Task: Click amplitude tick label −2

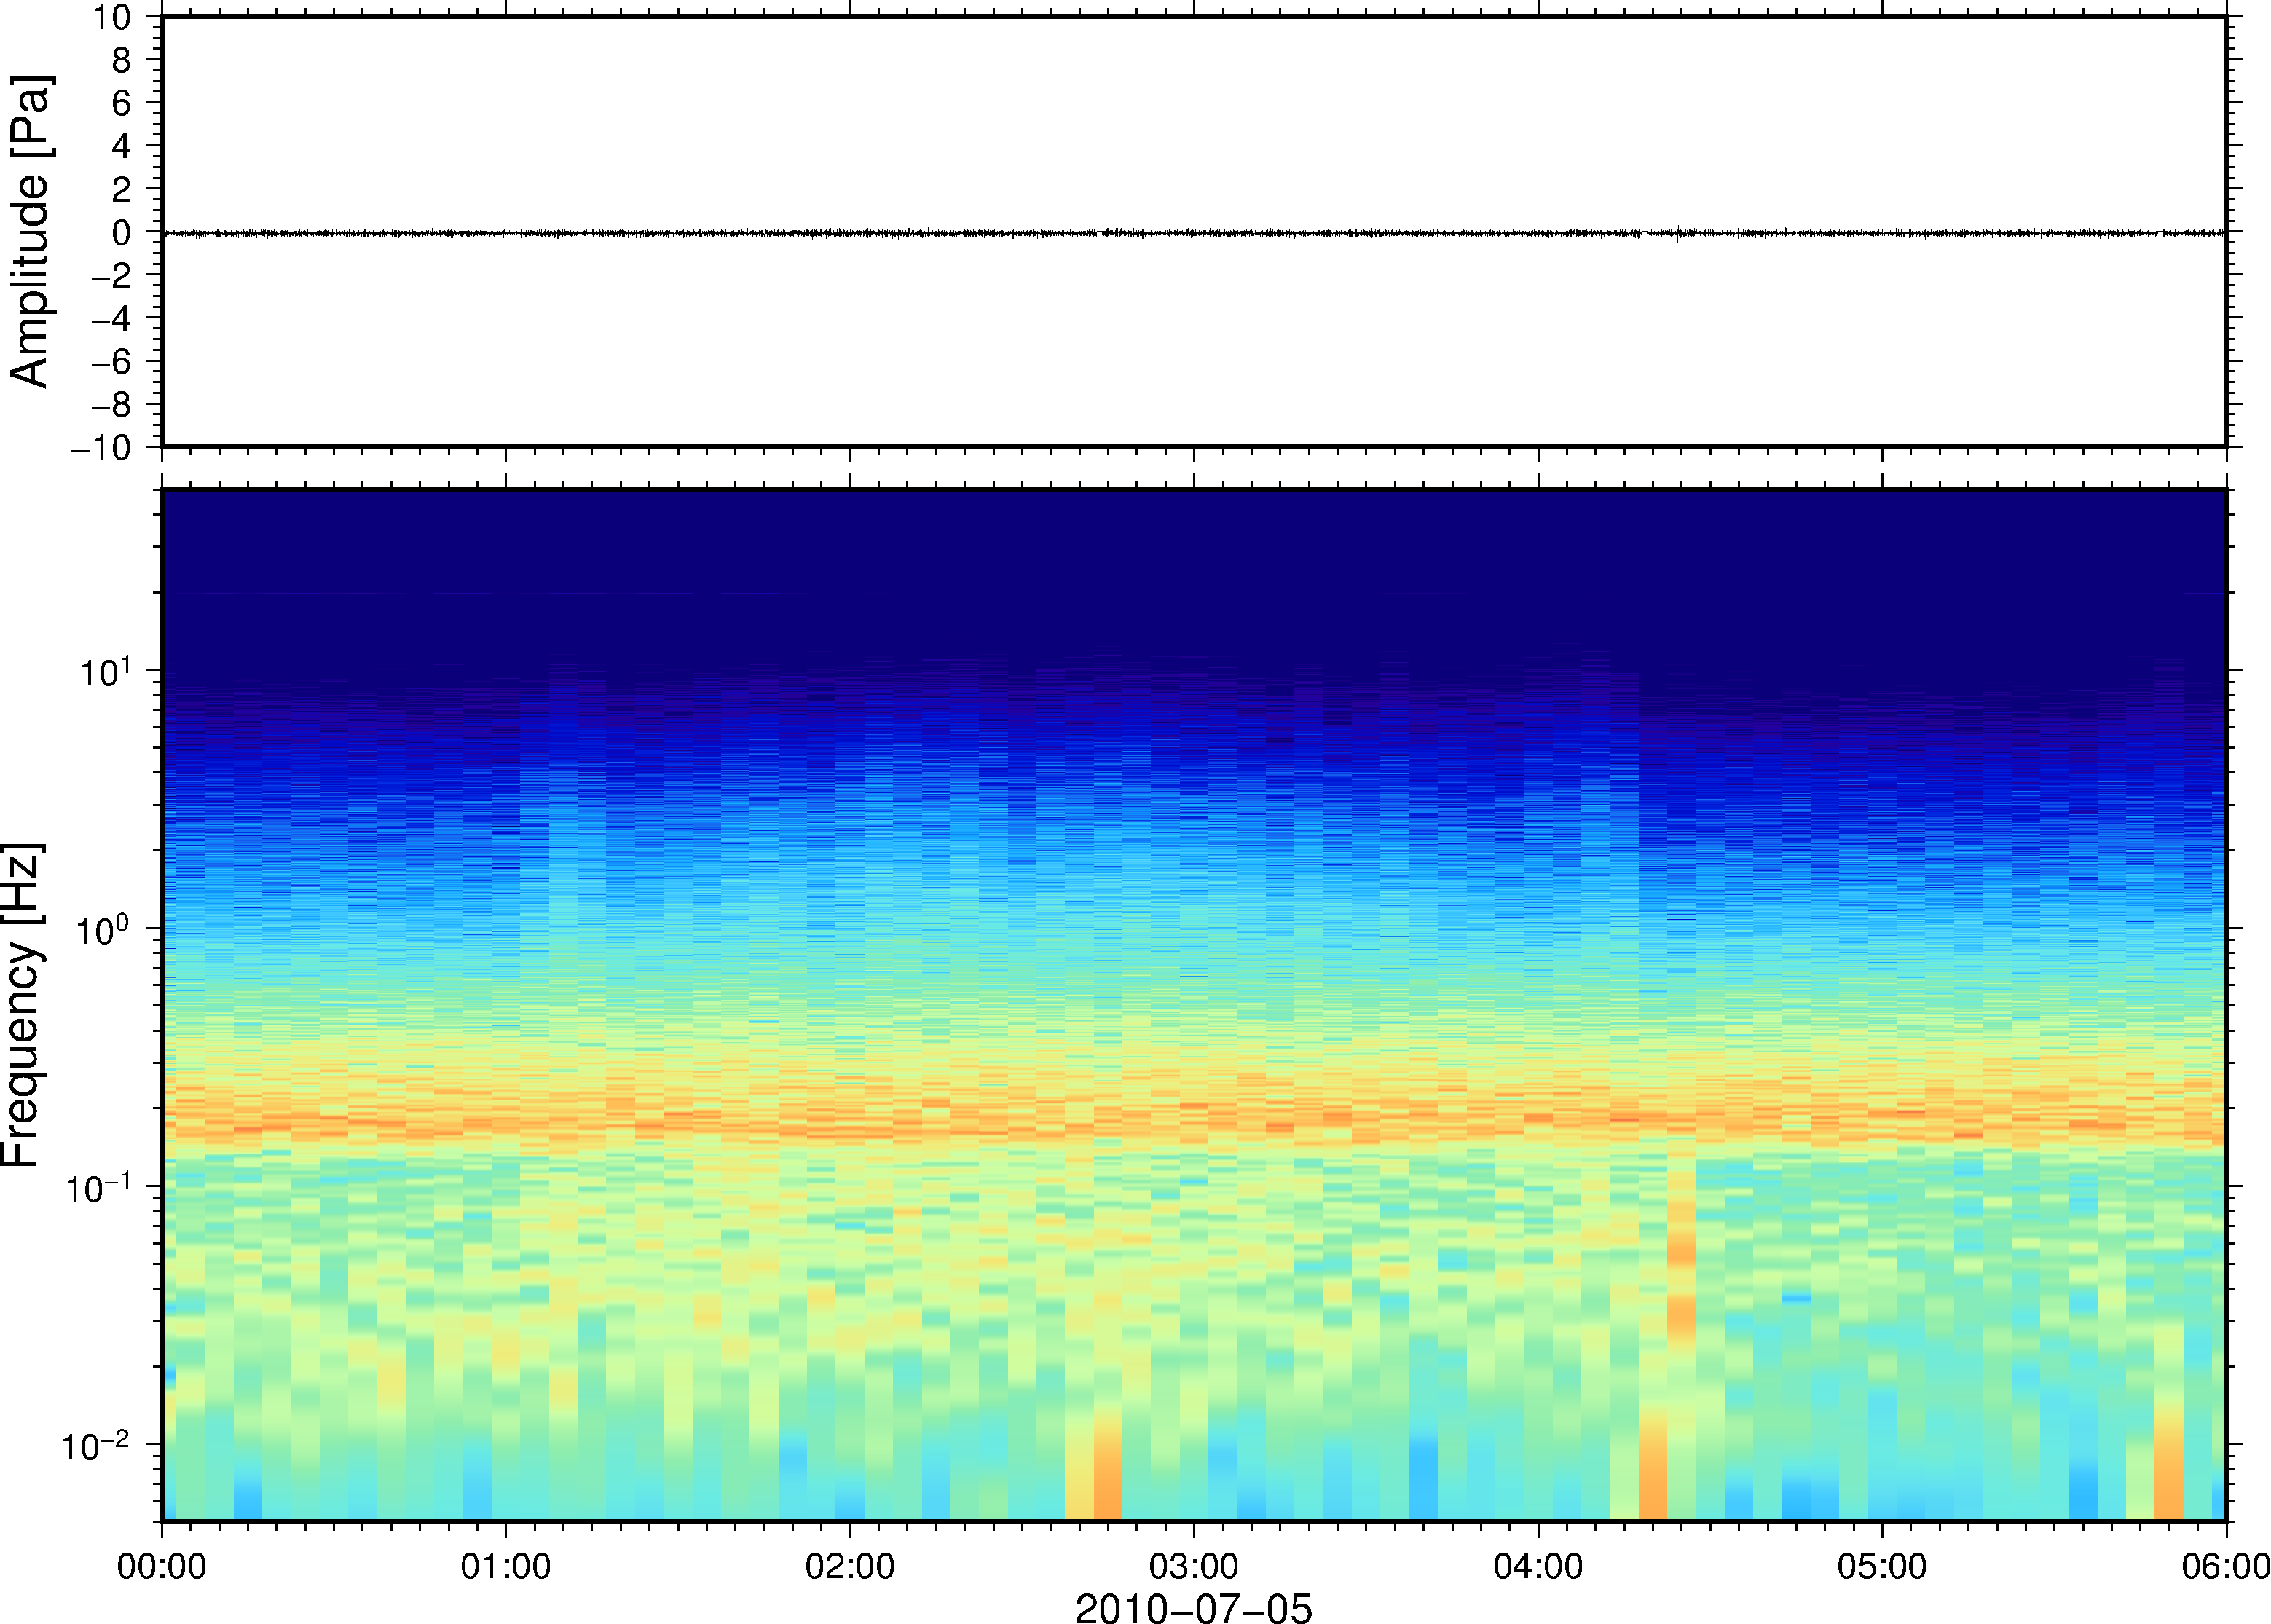Action: (111, 275)
